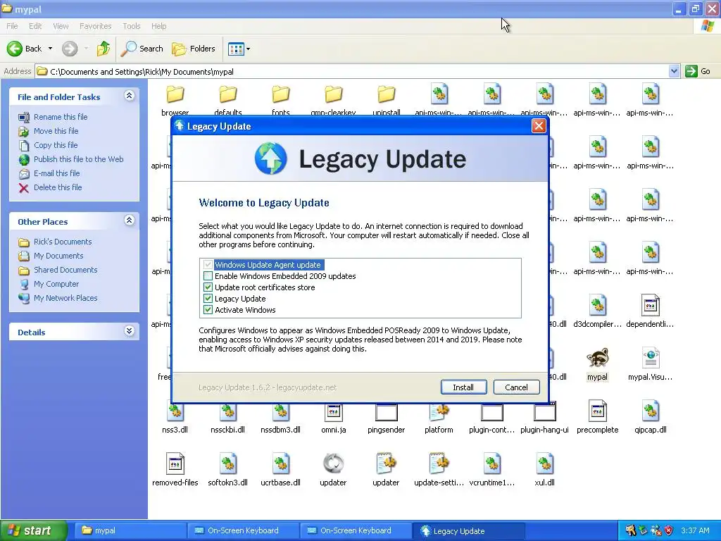Click E-mail this file

(56, 173)
